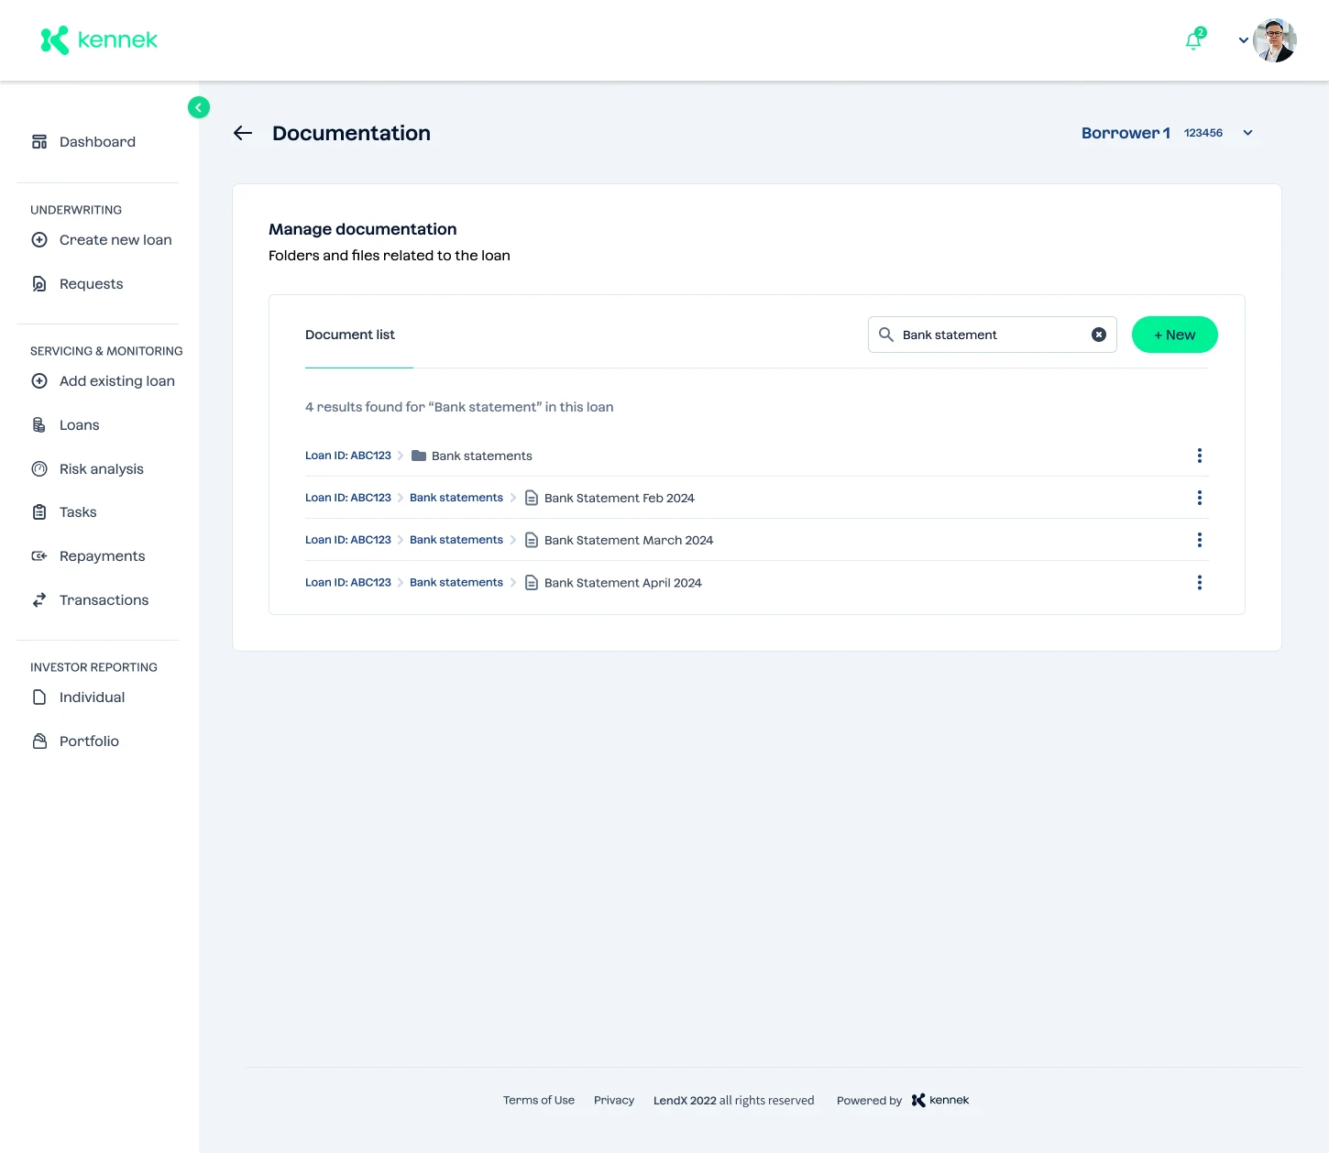Open the Privacy footer link
The height and width of the screenshot is (1153, 1329).
pos(614,1100)
